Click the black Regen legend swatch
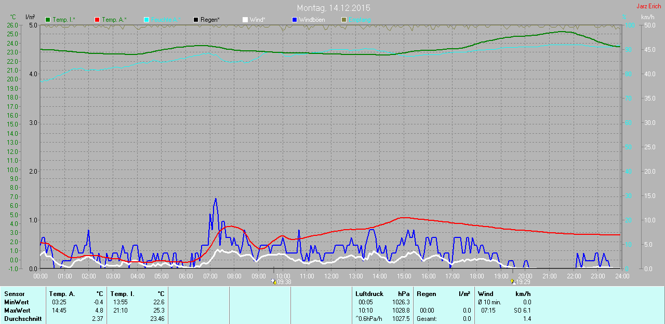 [196, 20]
